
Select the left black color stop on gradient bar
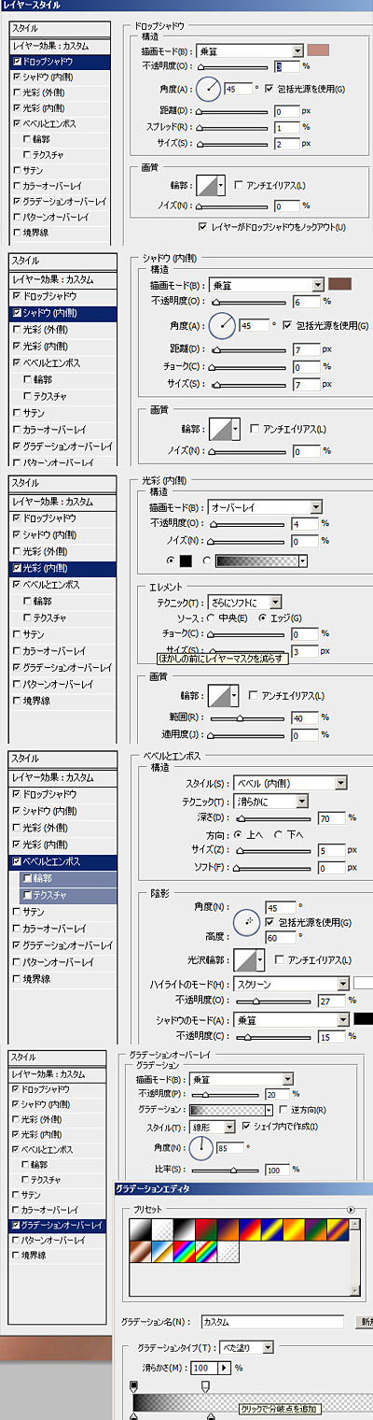(133, 1416)
